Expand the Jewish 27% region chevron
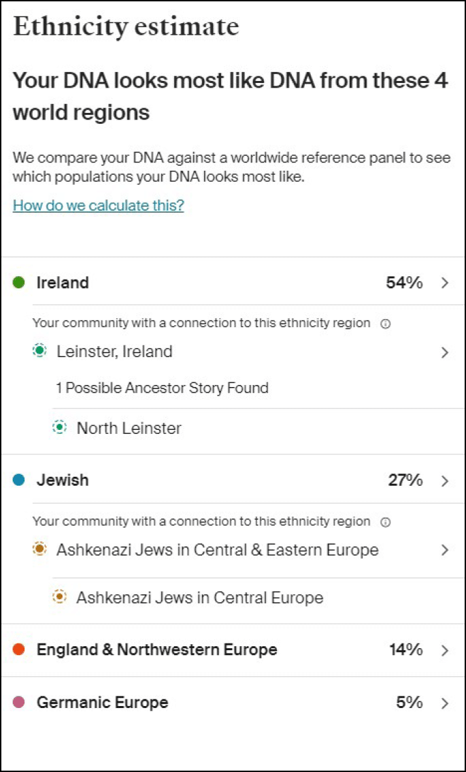Image resolution: width=466 pixels, height=772 pixels. click(x=445, y=481)
